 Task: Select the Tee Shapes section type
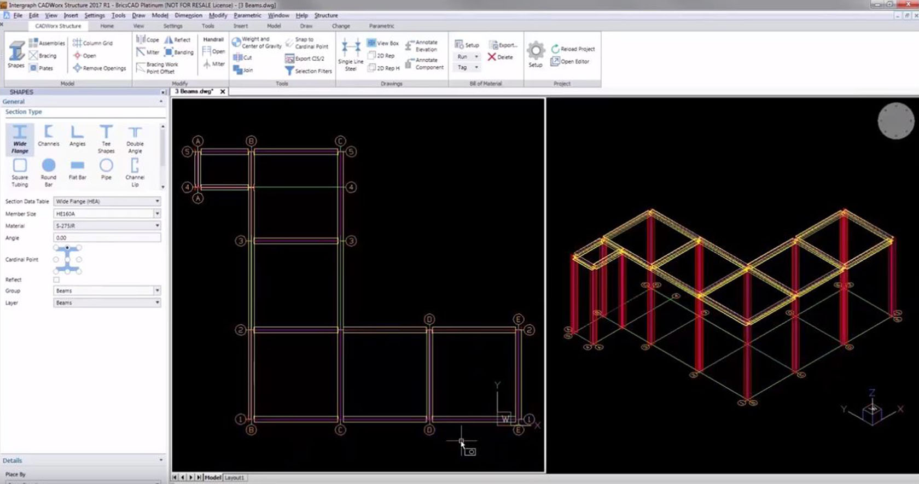(x=106, y=139)
